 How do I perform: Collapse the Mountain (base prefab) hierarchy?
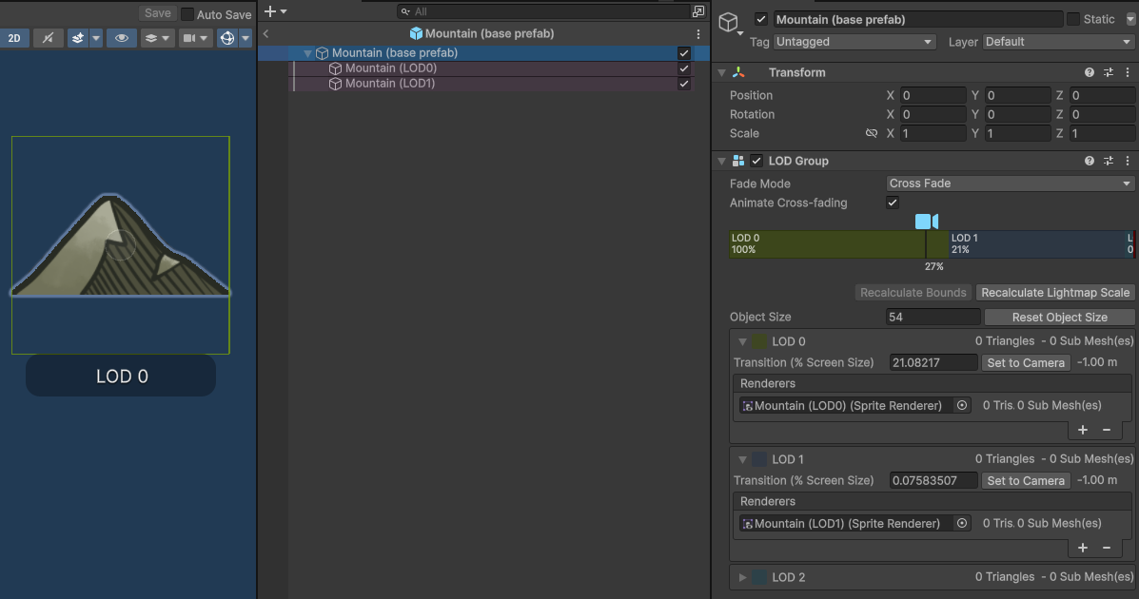point(306,52)
